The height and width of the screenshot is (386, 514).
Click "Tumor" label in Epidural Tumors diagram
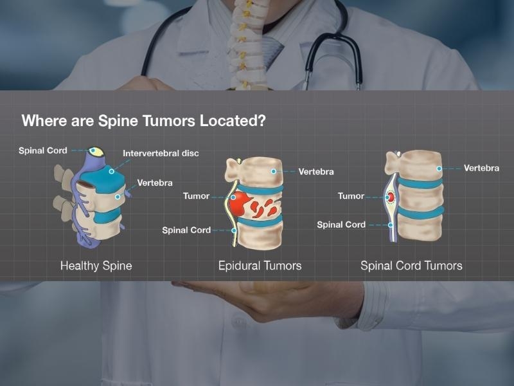click(x=196, y=196)
